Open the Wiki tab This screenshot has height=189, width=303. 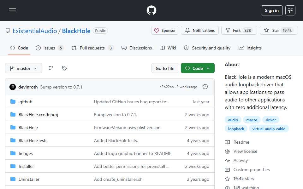click(x=168, y=48)
